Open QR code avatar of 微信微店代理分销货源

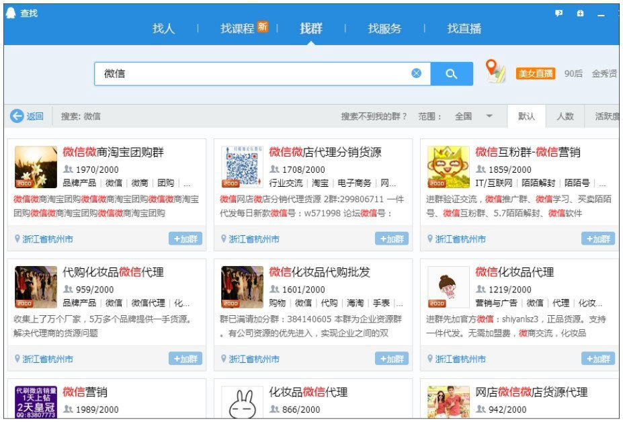tap(242, 167)
